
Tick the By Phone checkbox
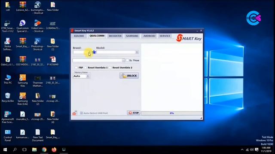point(128,60)
